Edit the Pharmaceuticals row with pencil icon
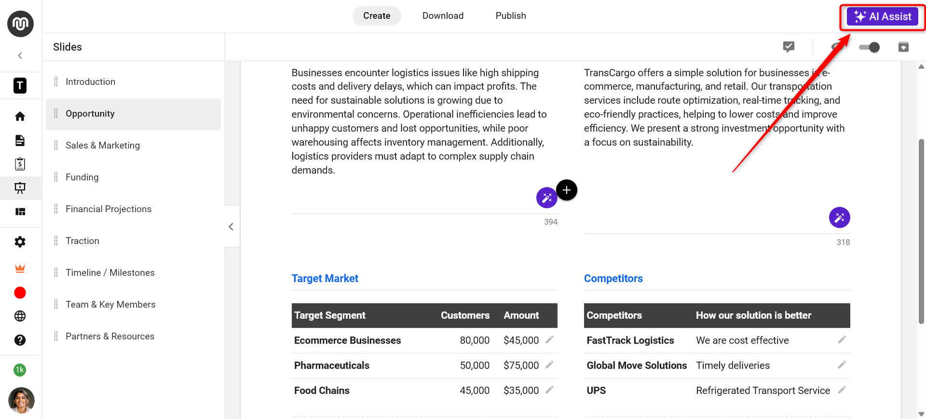The image size is (926, 419). click(549, 365)
